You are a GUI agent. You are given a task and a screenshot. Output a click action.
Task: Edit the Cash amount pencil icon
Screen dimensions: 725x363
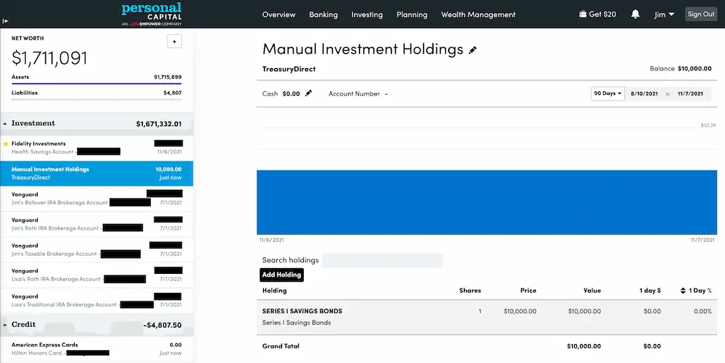pos(308,93)
